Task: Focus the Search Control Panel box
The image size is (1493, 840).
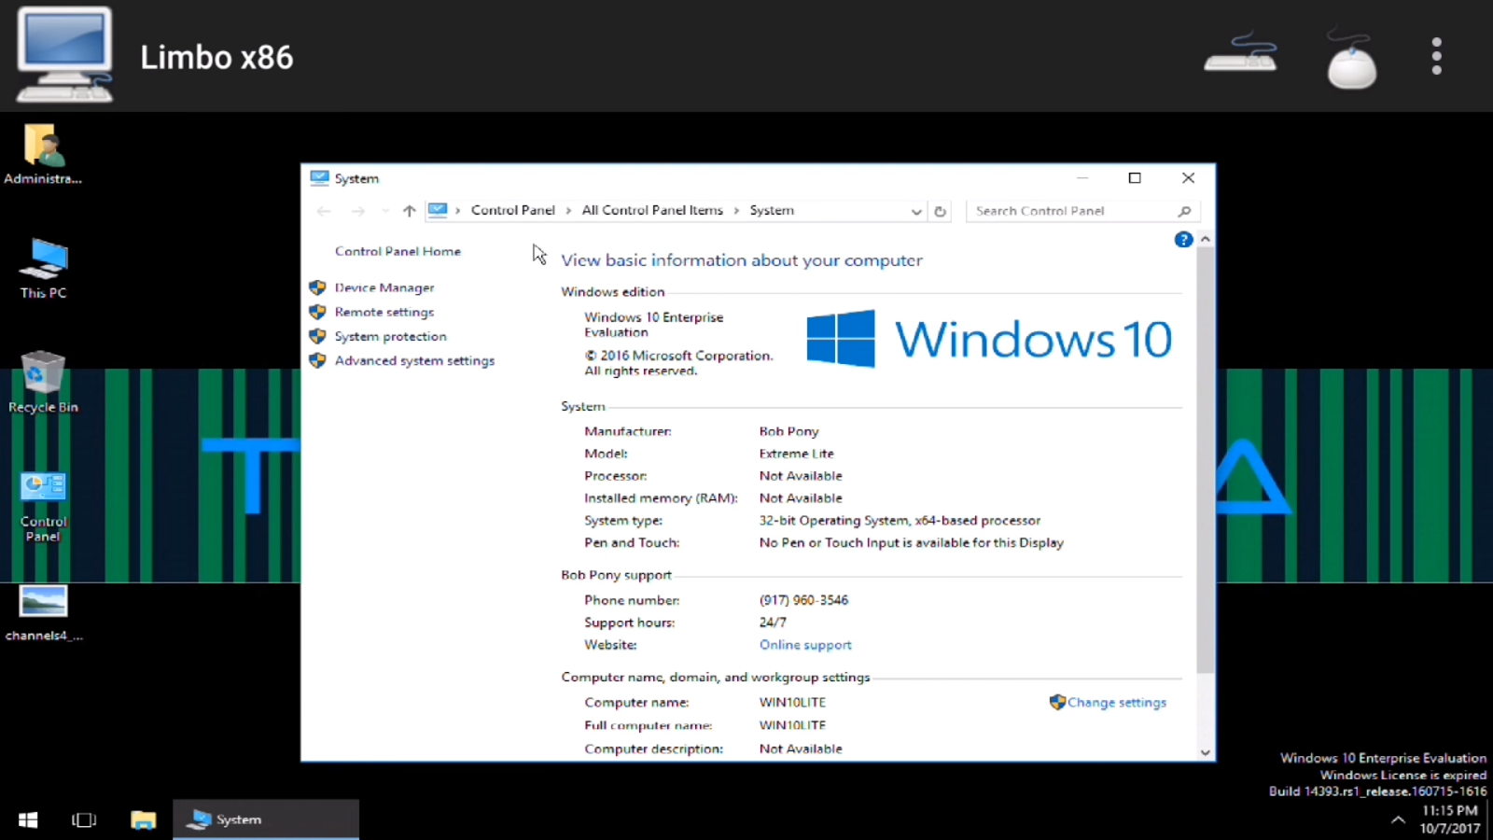Action: coord(1082,211)
